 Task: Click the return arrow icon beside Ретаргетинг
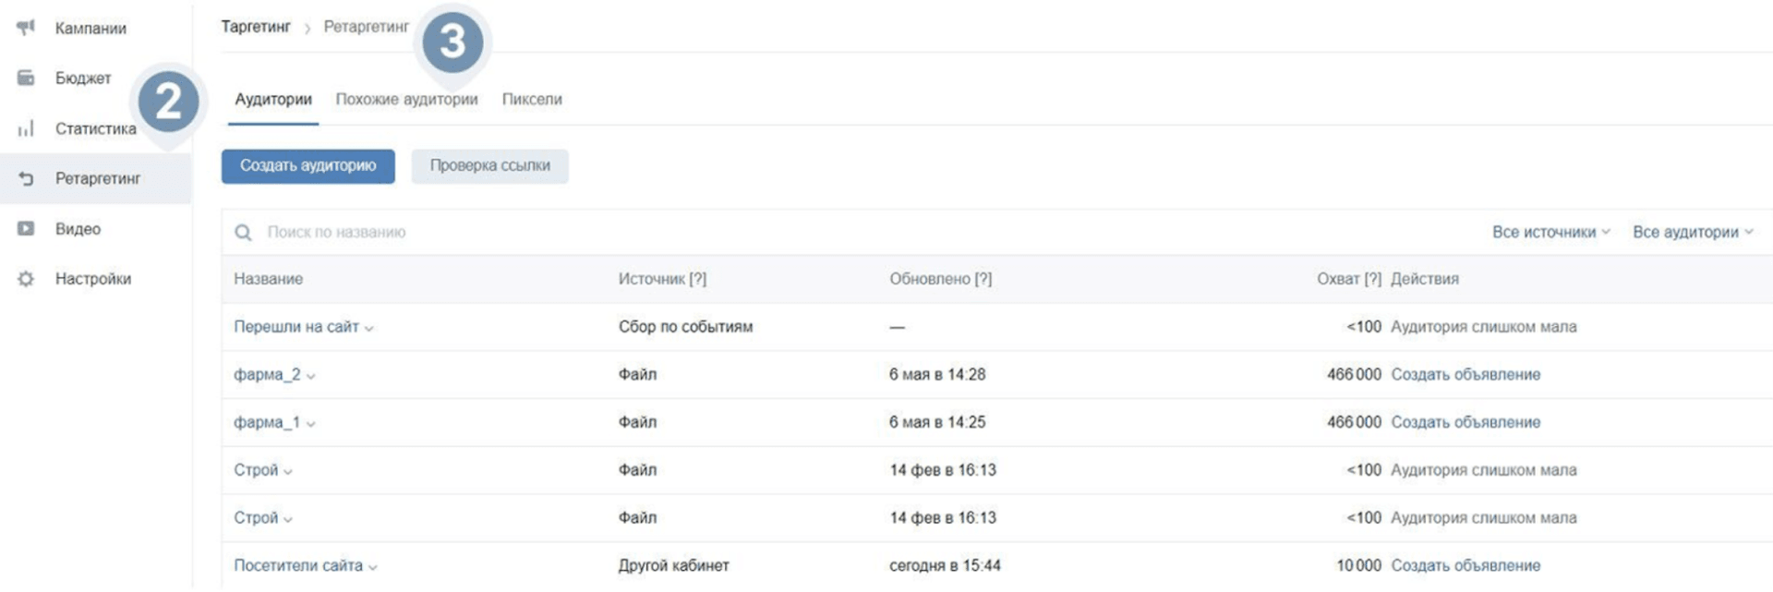click(x=26, y=178)
